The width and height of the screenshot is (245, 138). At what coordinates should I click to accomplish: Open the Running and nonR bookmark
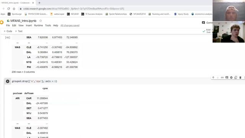coord(159,14)
